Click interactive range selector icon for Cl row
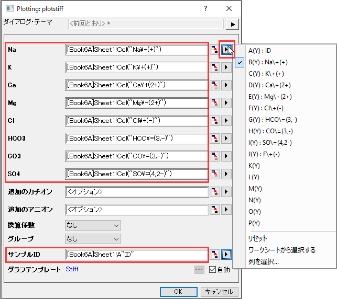This screenshot has height=299, width=337. pos(214,120)
